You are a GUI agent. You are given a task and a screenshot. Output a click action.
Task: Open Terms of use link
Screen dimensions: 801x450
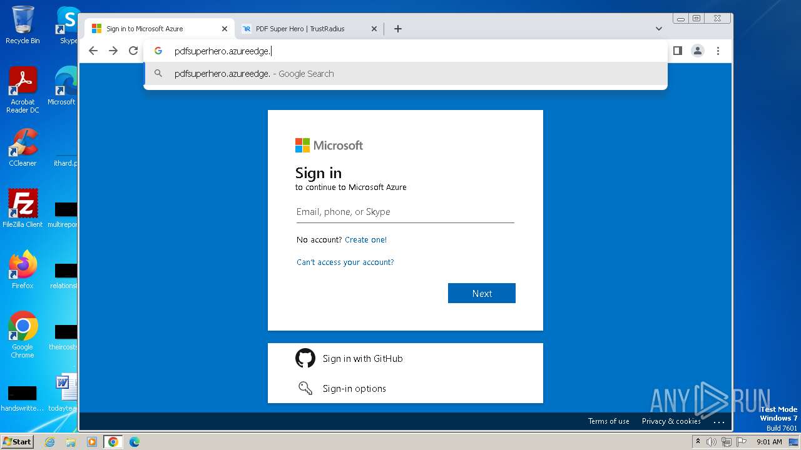tap(609, 421)
